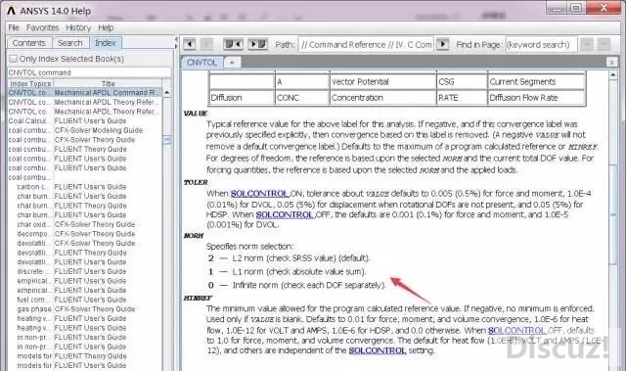Select the fuel com. FLUENT User's Guide row

pos(85,300)
